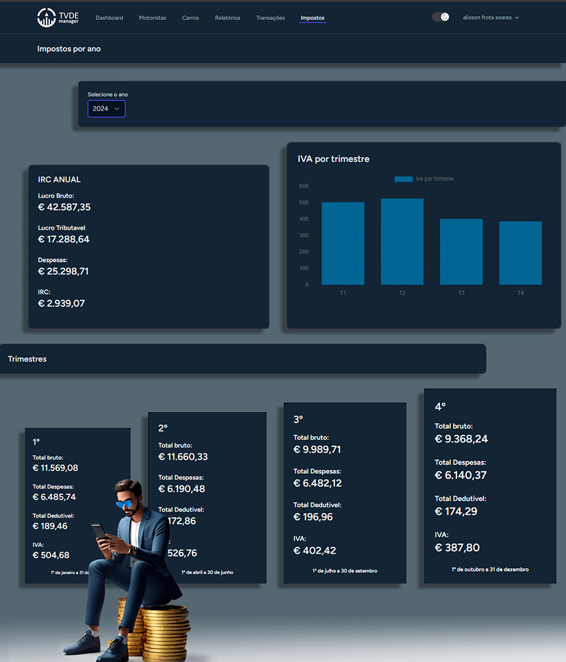The height and width of the screenshot is (662, 566).
Task: Navigate to the Carros page
Action: click(x=190, y=18)
